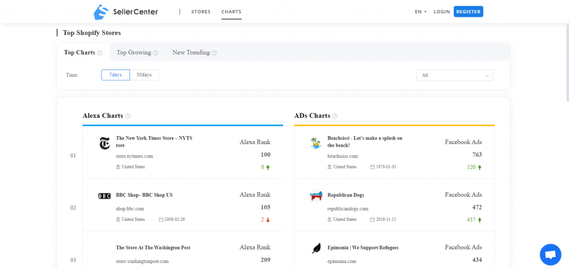This screenshot has height=268, width=569.
Task: Click the epimonia.com domain text
Action: 342,261
